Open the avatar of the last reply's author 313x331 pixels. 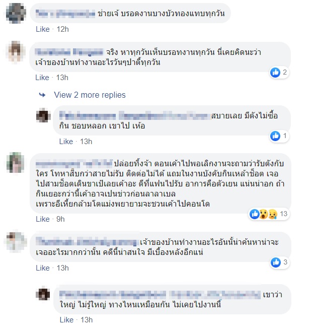coord(43,293)
